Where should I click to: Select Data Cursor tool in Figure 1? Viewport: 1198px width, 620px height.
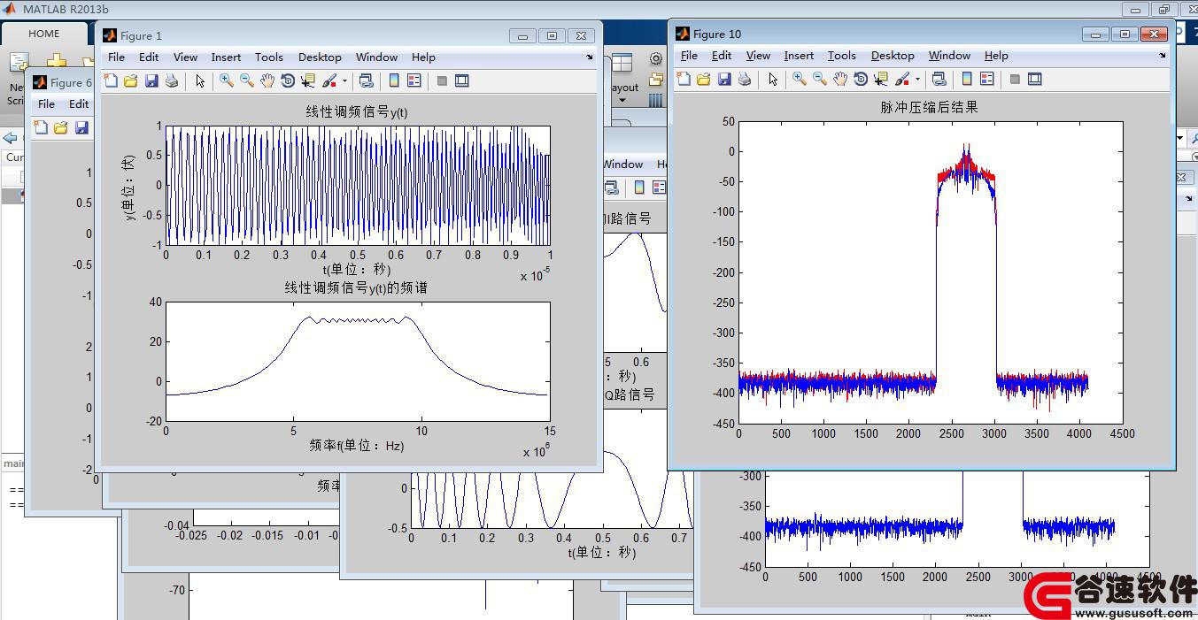pyautogui.click(x=308, y=80)
